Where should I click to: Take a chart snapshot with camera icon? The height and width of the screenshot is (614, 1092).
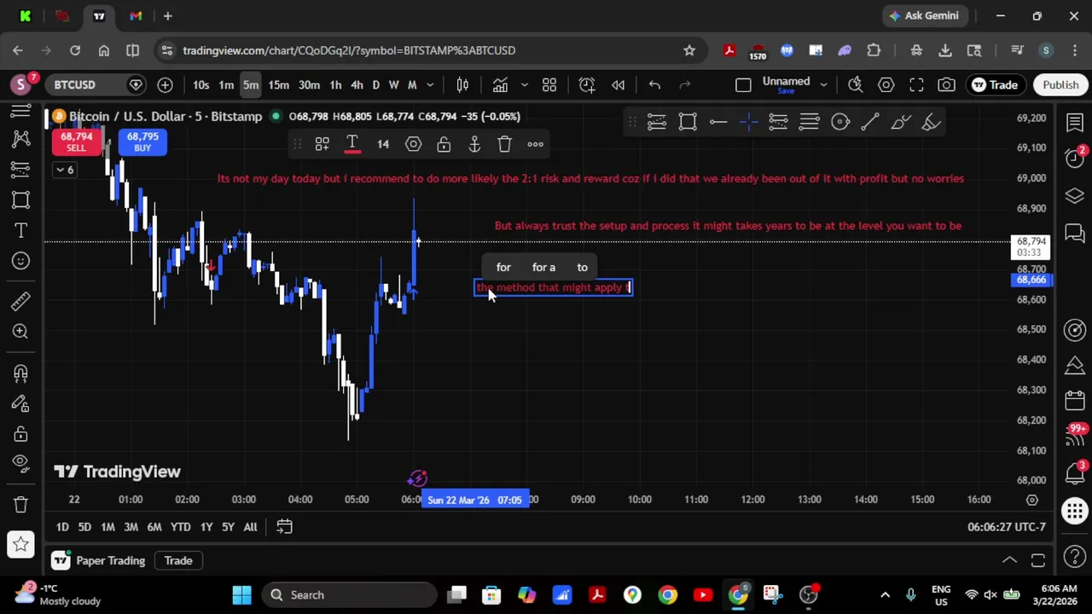tap(946, 84)
